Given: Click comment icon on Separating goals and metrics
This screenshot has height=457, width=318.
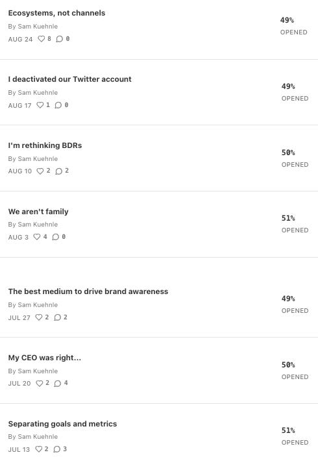Looking at the screenshot, I should click(57, 449).
